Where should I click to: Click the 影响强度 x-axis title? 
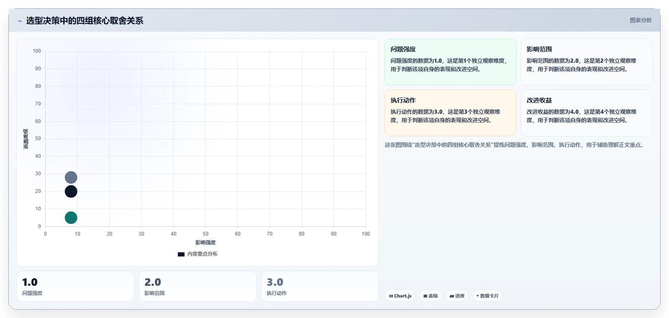[x=205, y=243]
